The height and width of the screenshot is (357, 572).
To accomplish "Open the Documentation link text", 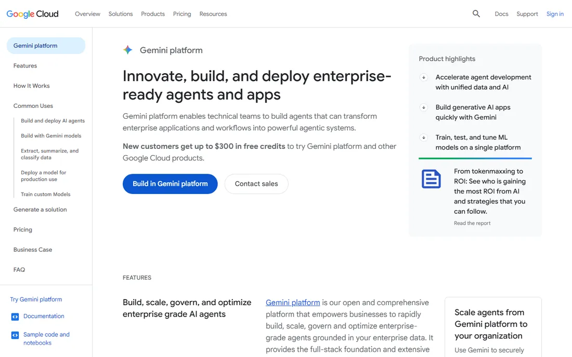I will [44, 316].
